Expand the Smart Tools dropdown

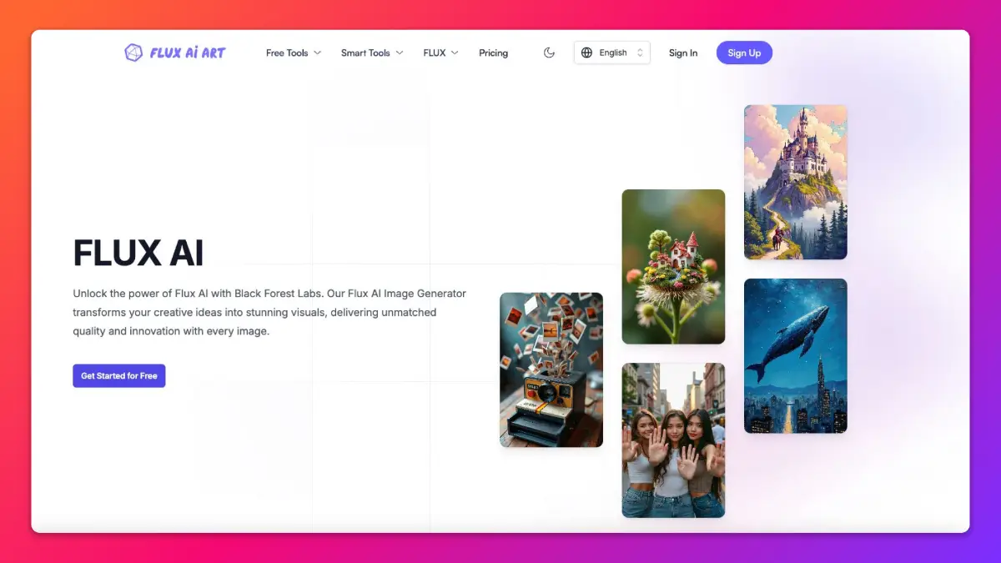coord(365,53)
